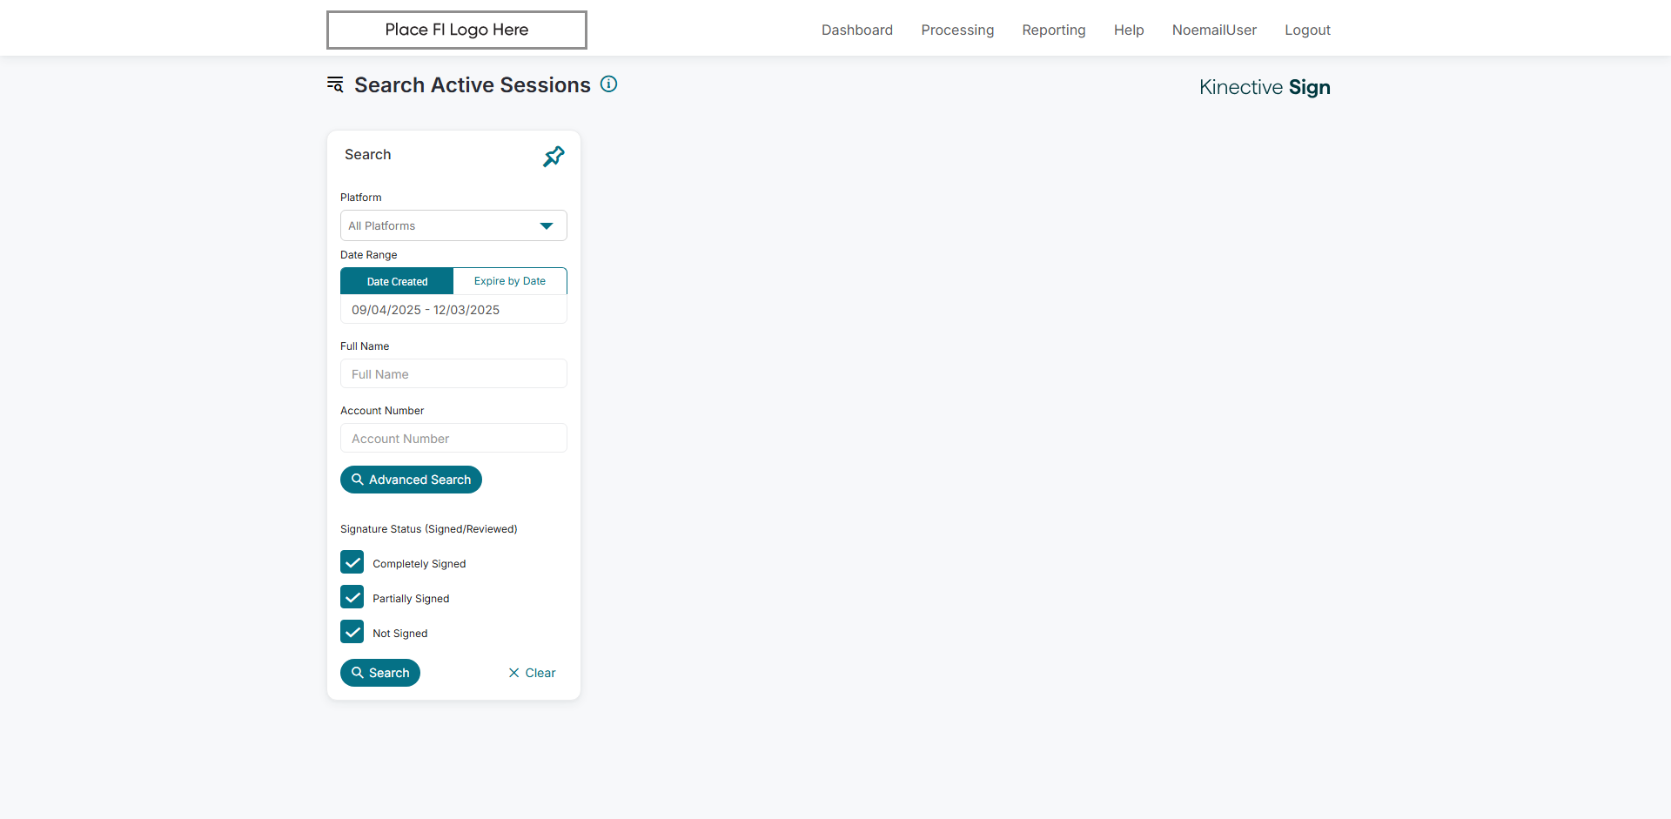Select the Date Created tab
The image size is (1671, 819).
click(x=397, y=281)
